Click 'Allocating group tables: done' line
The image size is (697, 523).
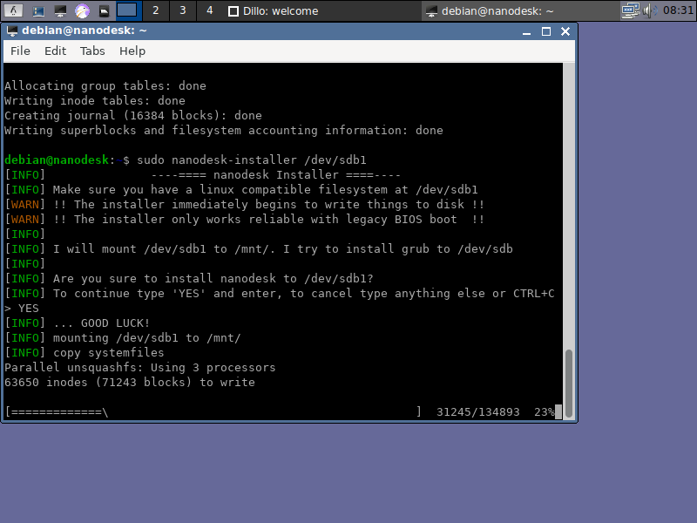point(105,85)
